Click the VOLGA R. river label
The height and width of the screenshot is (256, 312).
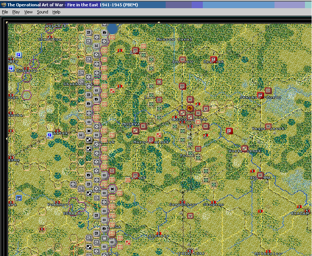tap(57, 26)
